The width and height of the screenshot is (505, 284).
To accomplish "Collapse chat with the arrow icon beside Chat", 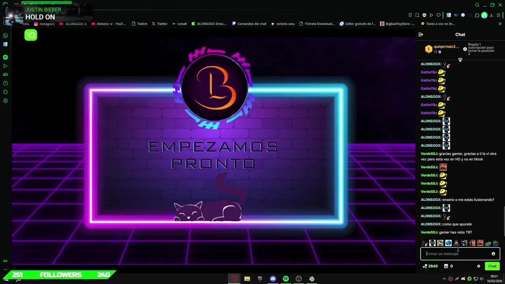I will (x=421, y=35).
